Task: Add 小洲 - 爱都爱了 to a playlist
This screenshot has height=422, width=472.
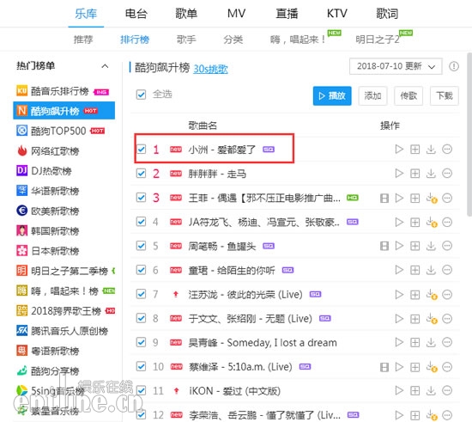Action: click(x=415, y=150)
